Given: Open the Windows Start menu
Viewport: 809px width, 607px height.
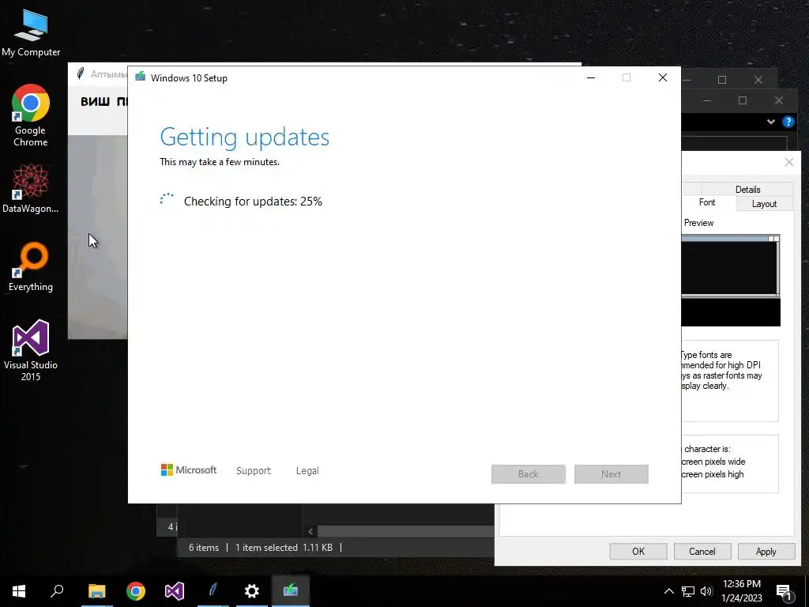Looking at the screenshot, I should pyautogui.click(x=19, y=591).
